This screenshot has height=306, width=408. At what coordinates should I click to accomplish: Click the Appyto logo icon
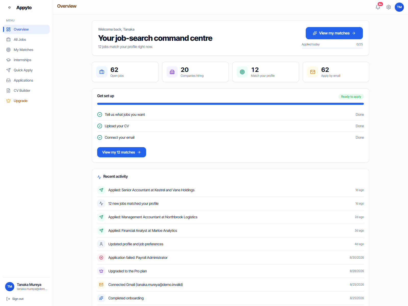tap(9, 7)
